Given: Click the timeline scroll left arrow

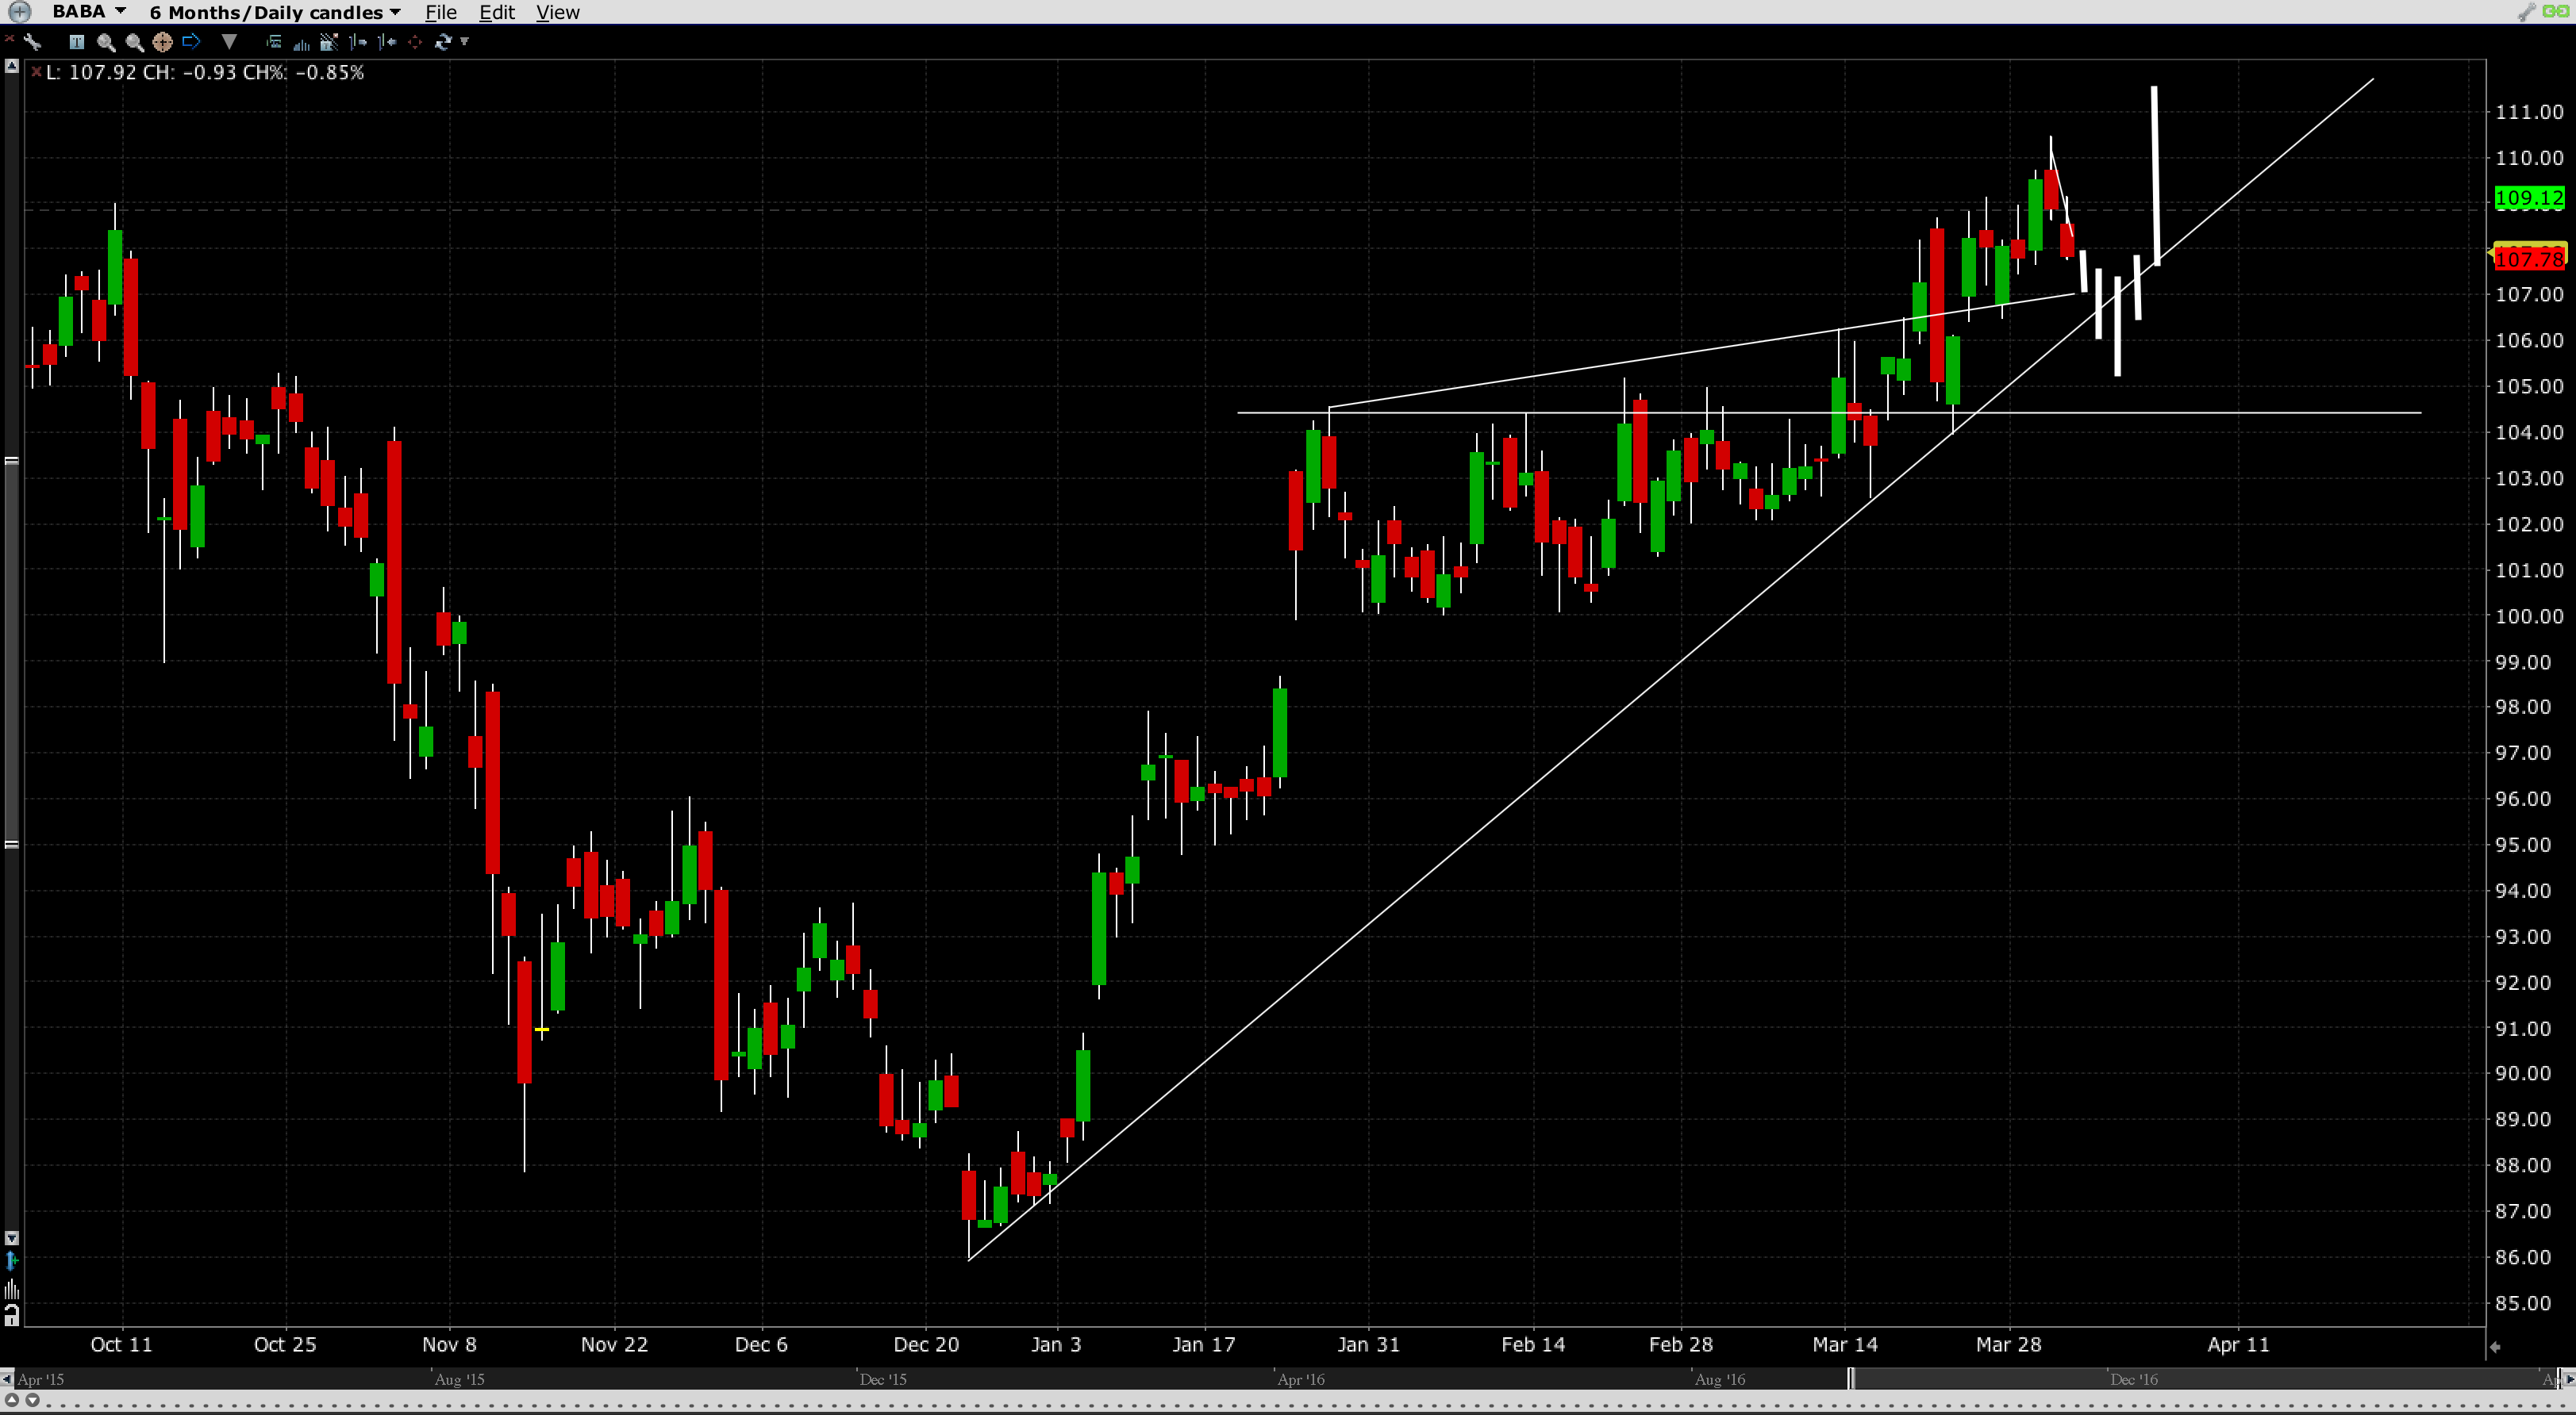Looking at the screenshot, I should point(7,1379).
